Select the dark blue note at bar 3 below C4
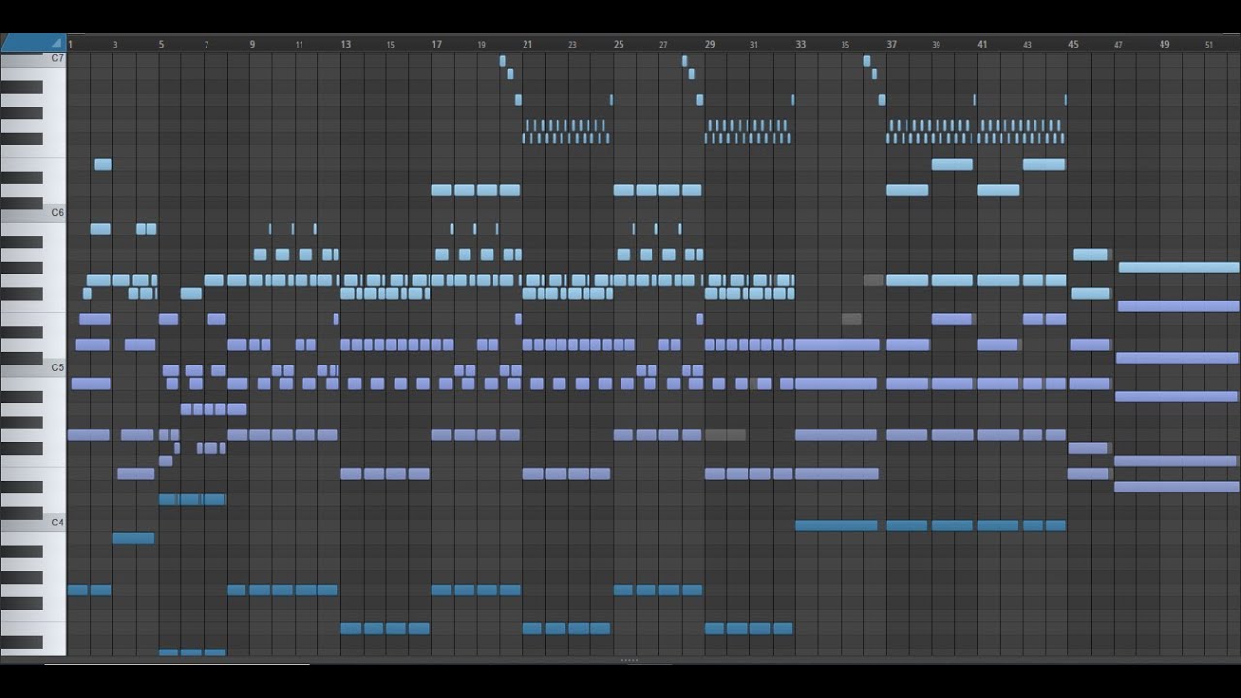 click(134, 538)
